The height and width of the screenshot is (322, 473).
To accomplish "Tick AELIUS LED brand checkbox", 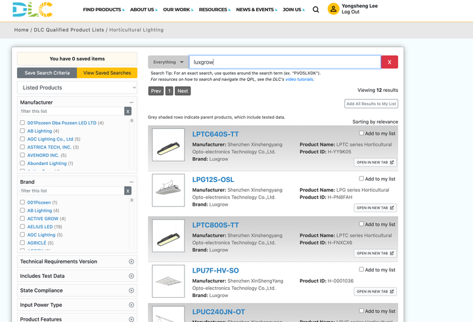I will click(x=22, y=227).
